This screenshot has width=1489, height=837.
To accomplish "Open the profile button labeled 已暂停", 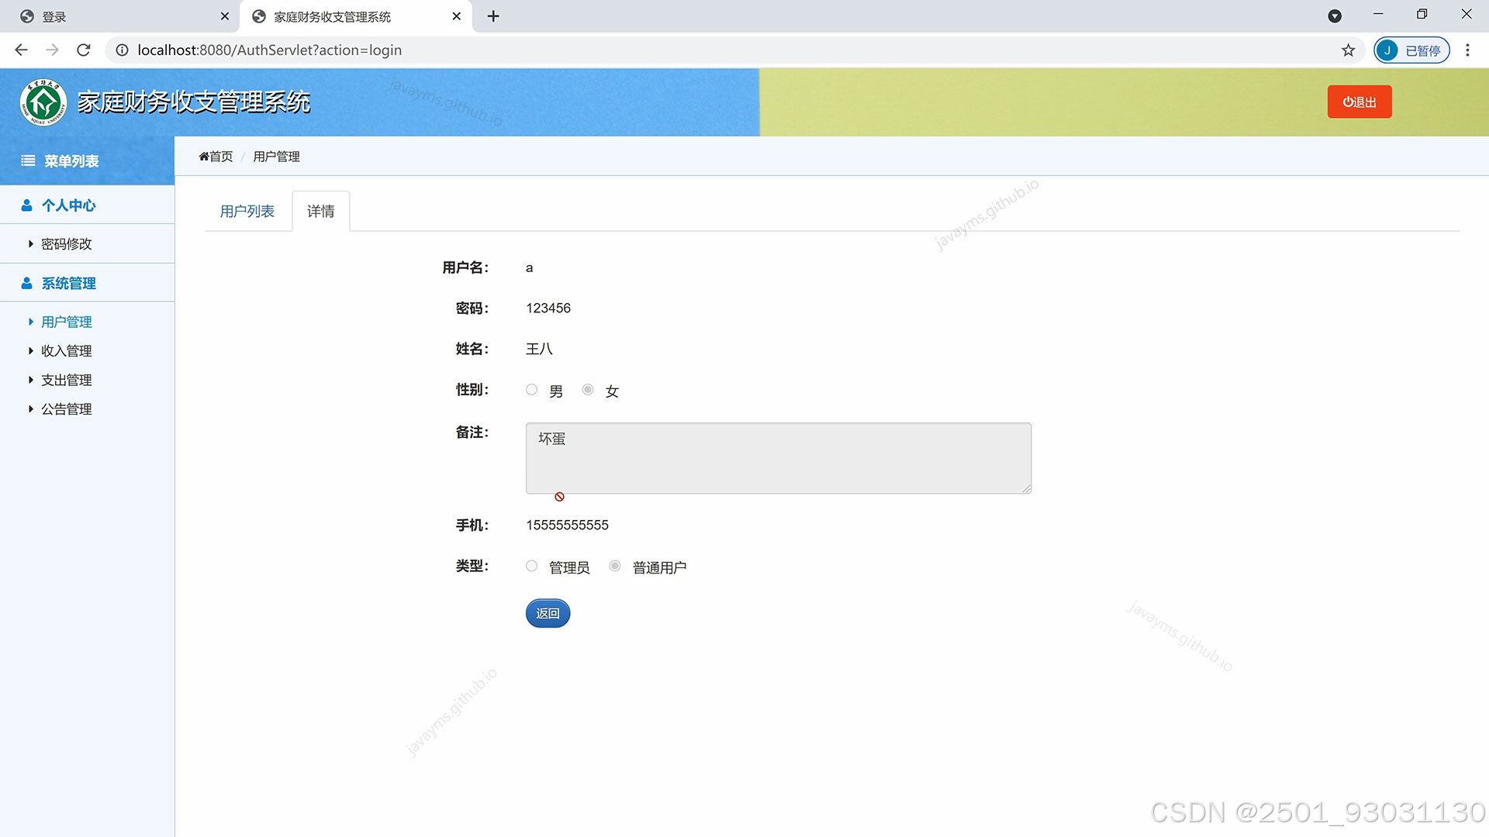I will point(1411,50).
